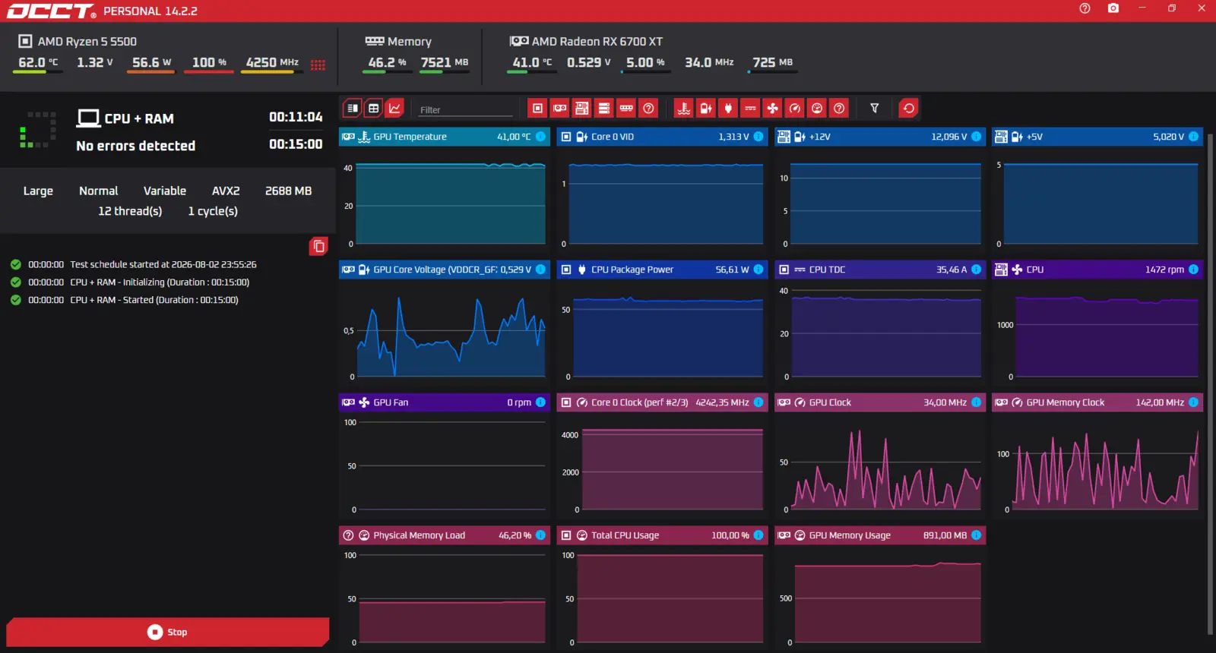
Task: Click the 2688 MB memory setting text
Action: coord(289,191)
